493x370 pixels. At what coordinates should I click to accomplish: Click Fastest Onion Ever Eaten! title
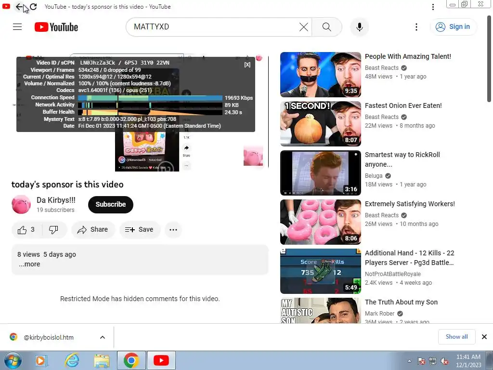pyautogui.click(x=403, y=106)
